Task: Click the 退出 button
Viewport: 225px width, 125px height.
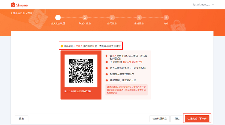Action: (x=21, y=119)
